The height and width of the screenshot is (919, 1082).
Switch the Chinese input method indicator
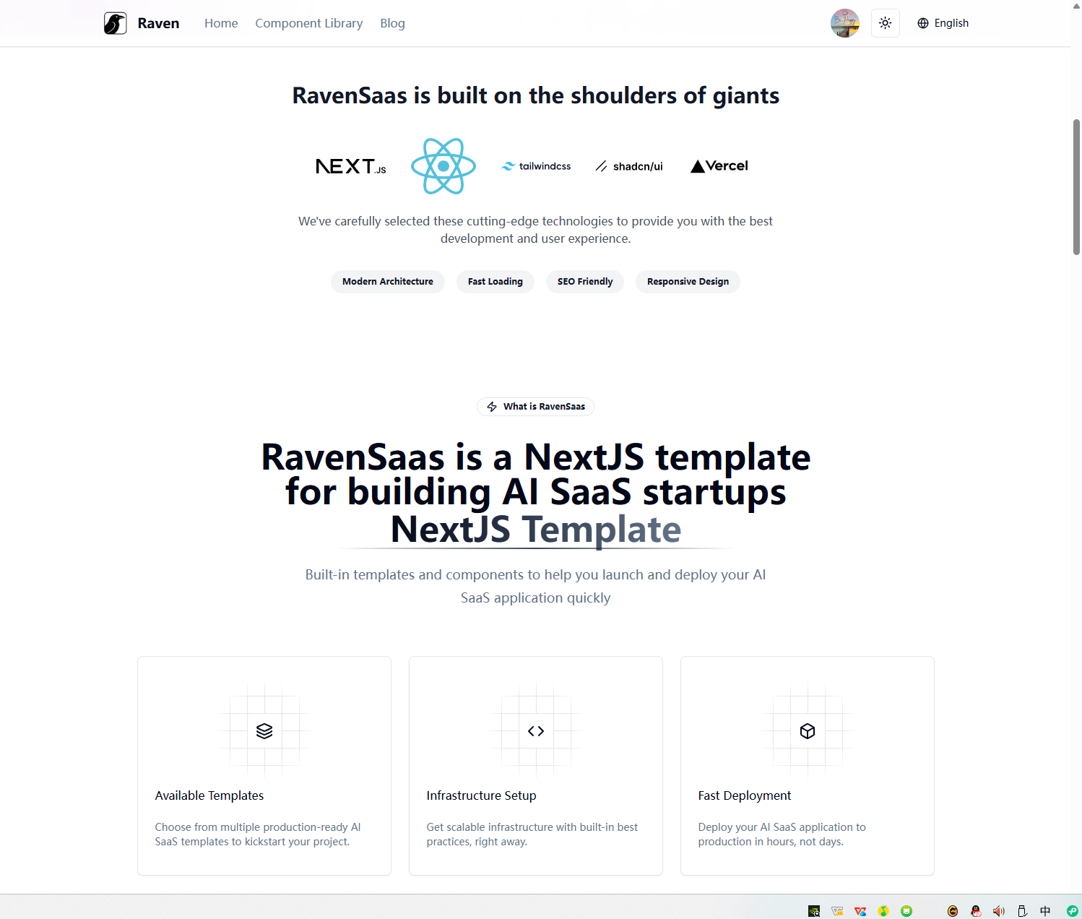pos(1045,911)
